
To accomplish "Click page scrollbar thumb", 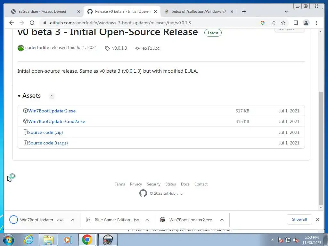I will [x=321, y=148].
